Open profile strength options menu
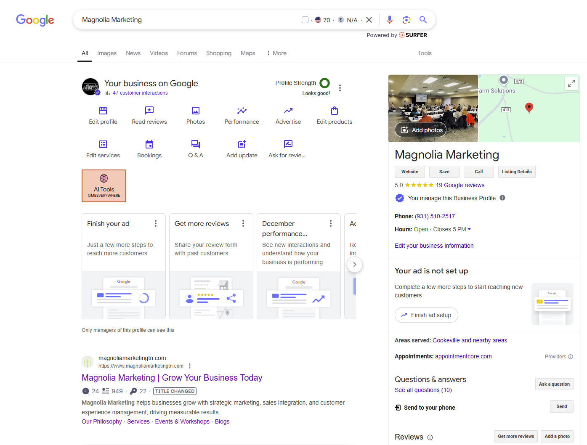This screenshot has width=587, height=445. (x=340, y=88)
